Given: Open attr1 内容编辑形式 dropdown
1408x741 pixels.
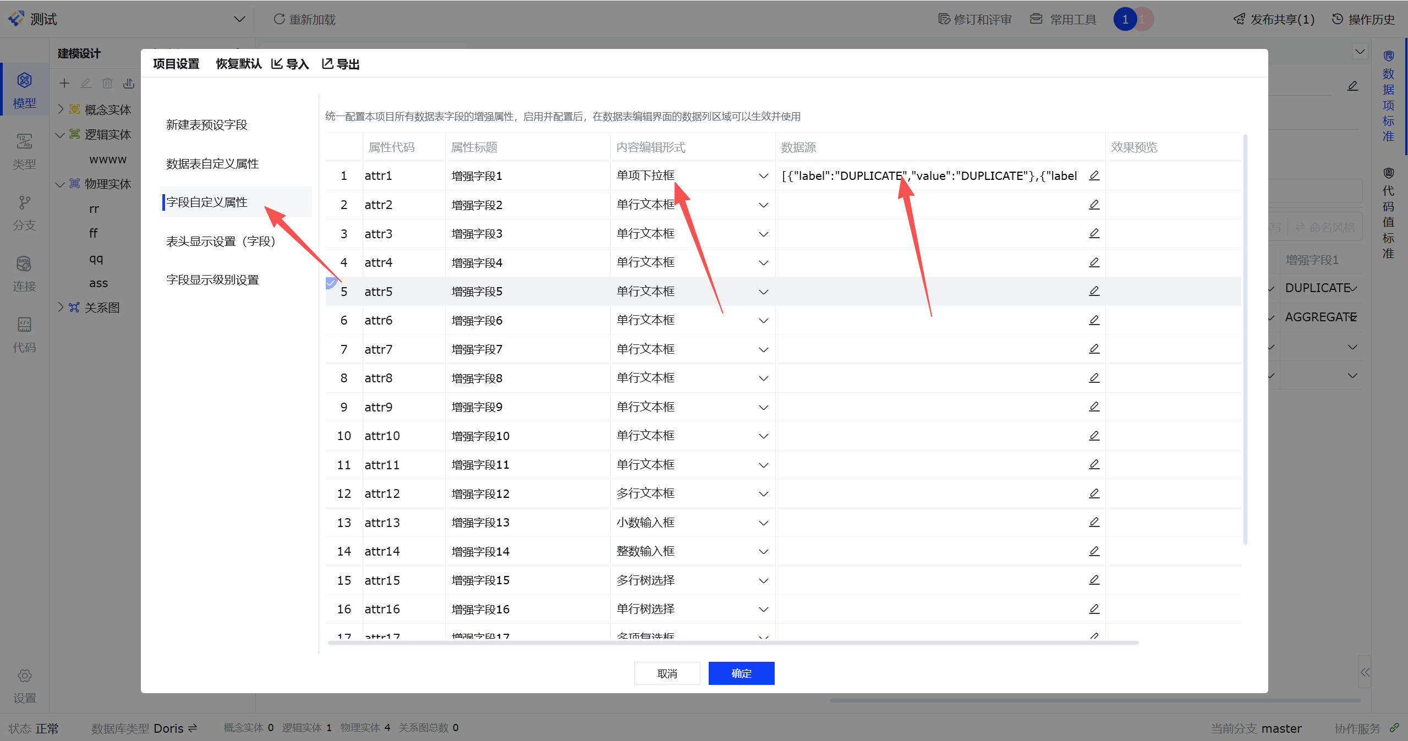Looking at the screenshot, I should pos(763,176).
